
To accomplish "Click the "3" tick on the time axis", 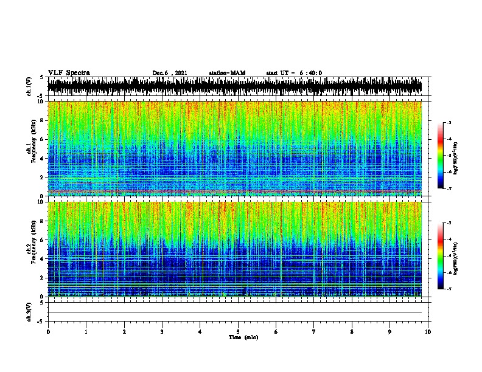I will tap(162, 332).
